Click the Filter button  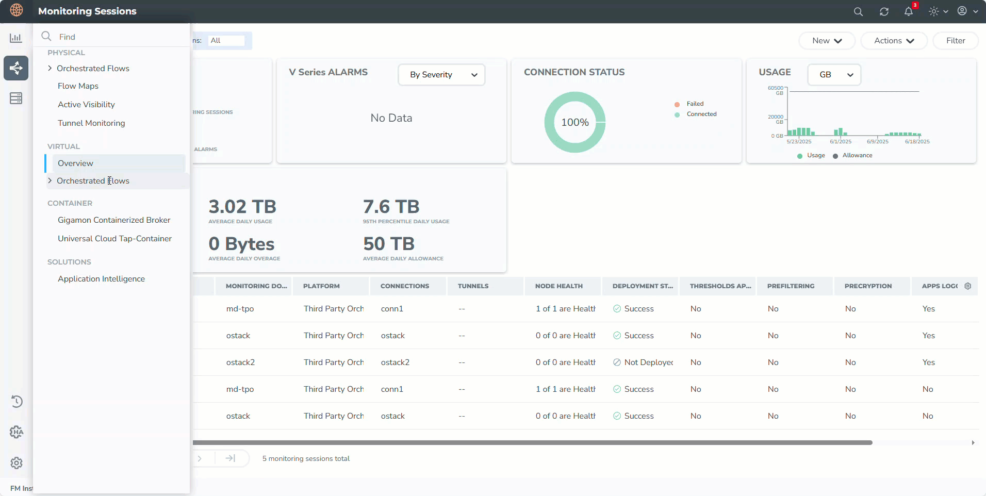pyautogui.click(x=956, y=41)
